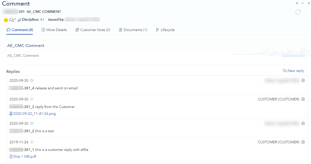Screen dimensions: 311x164
Task: Open the Documents (1) tab
Action: tap(133, 30)
